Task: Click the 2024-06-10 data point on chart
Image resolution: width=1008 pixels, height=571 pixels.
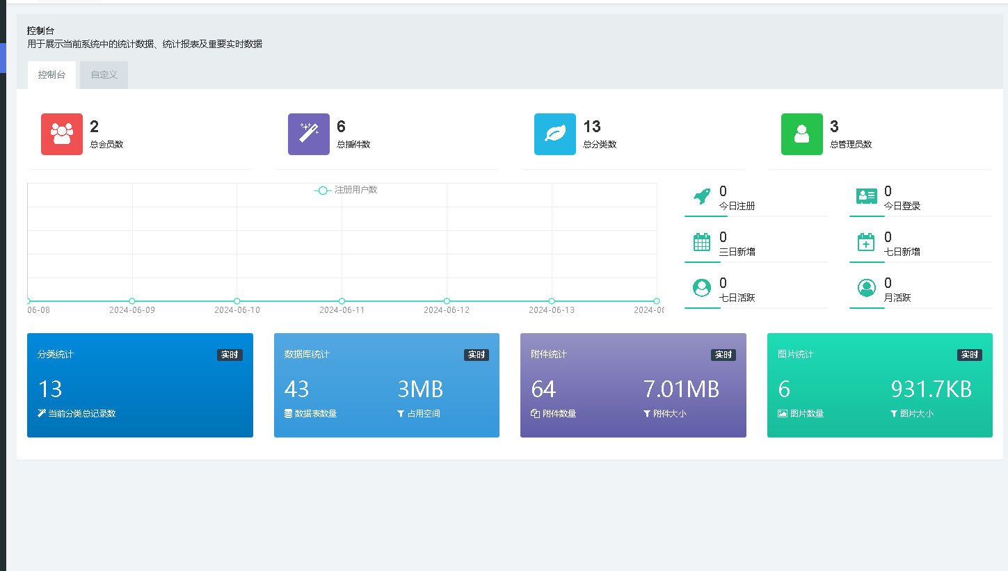Action: coord(237,301)
